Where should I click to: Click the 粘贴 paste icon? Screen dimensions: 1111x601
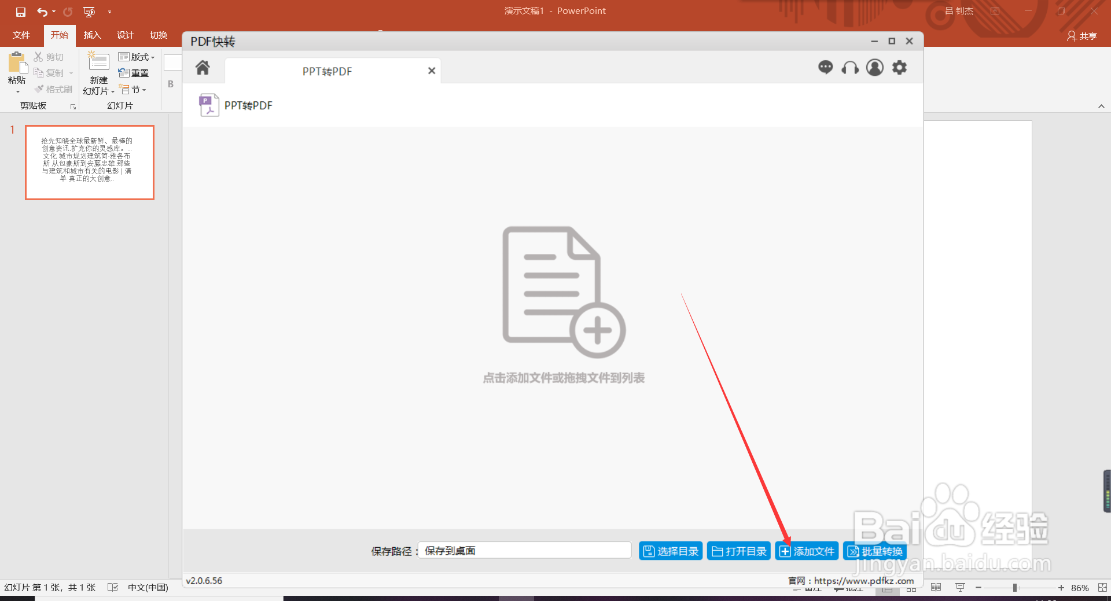[x=17, y=62]
